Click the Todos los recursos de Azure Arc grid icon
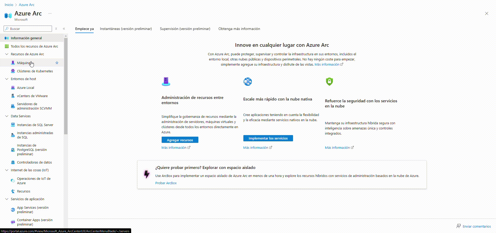Viewport: 496px width, 233px height. (x=7, y=46)
